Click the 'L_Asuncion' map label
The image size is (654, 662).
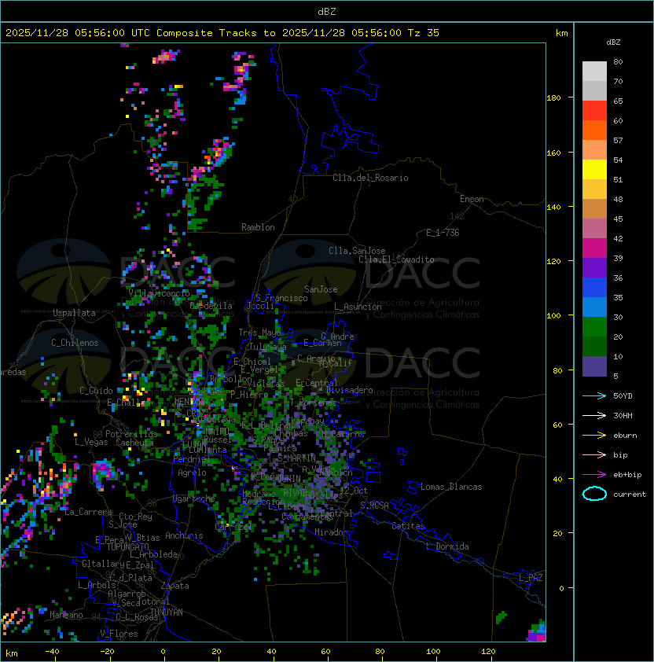(x=358, y=307)
